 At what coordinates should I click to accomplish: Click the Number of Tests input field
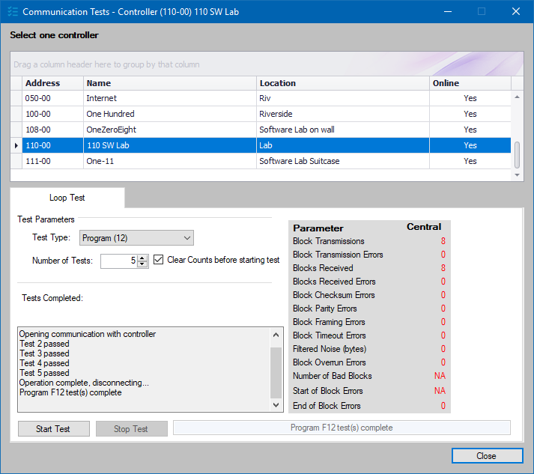[119, 261]
